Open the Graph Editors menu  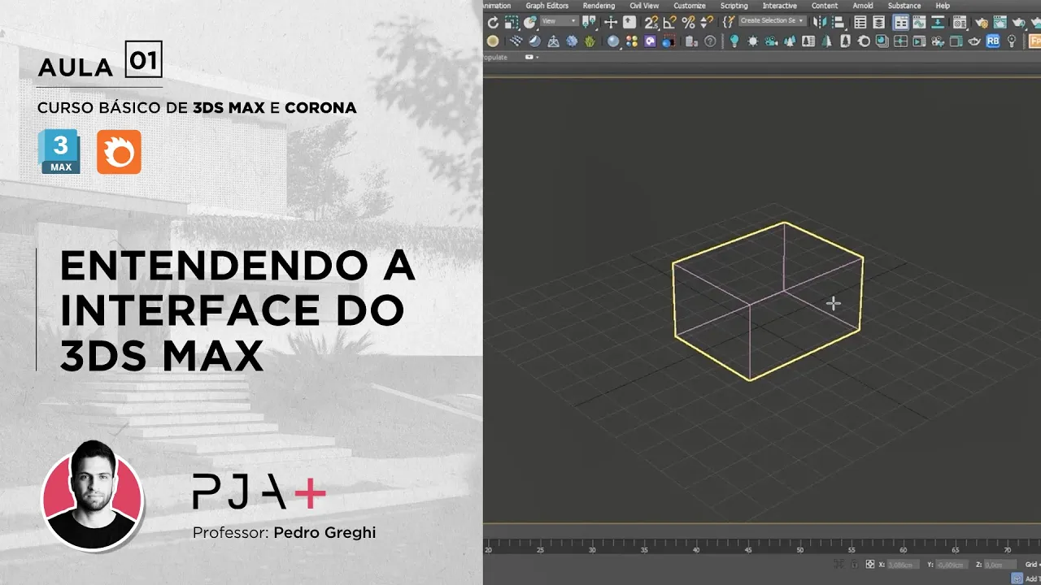(547, 6)
